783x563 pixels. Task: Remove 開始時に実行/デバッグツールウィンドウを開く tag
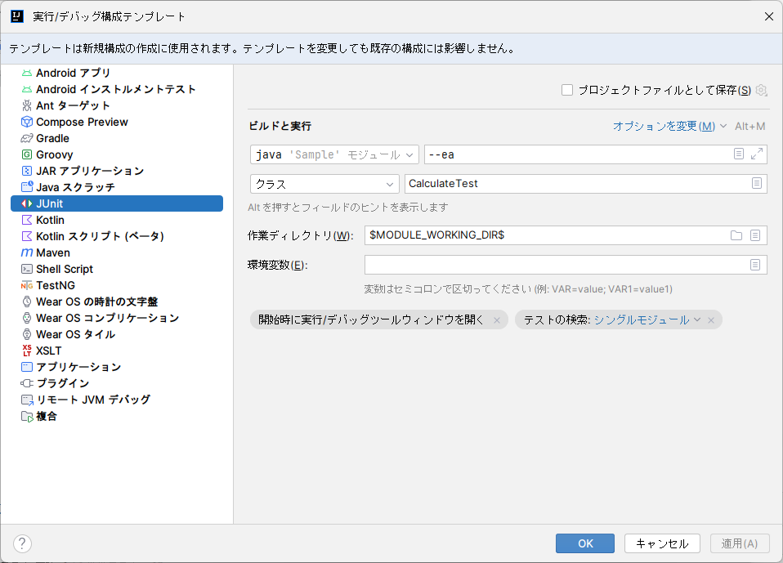click(x=497, y=320)
